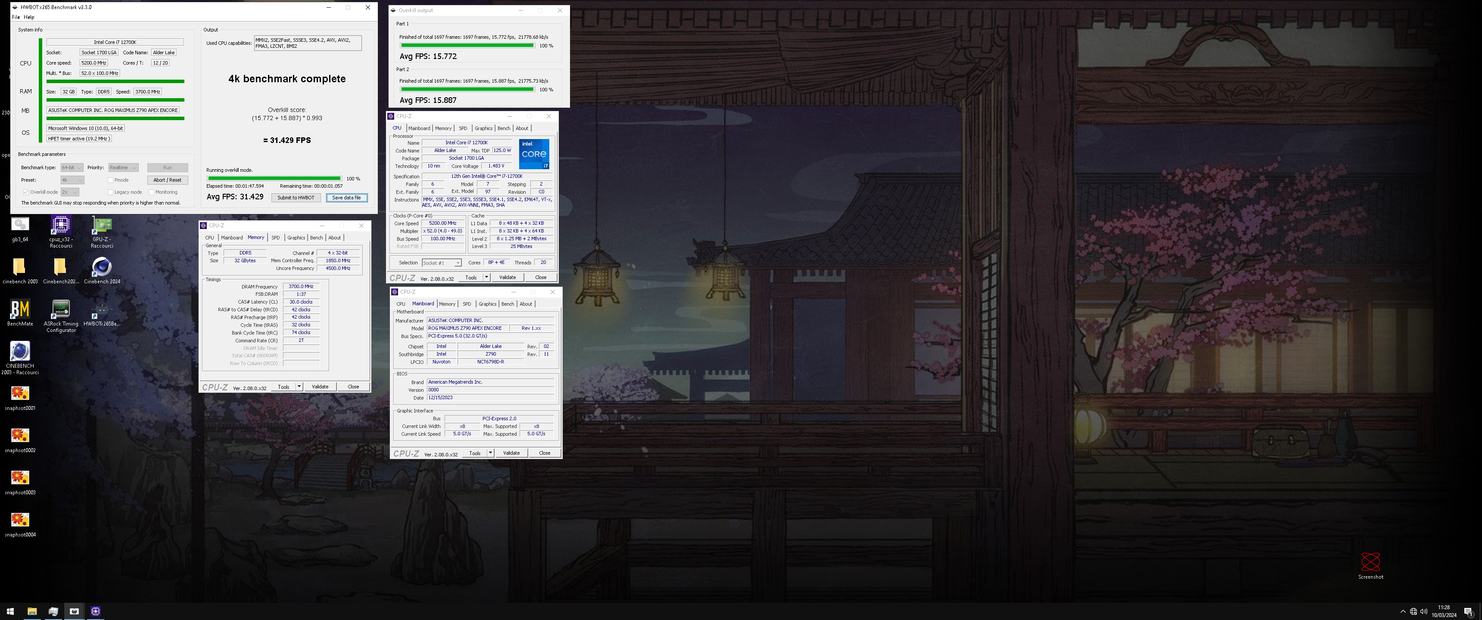The height and width of the screenshot is (620, 1482).
Task: Open the snaphsot0001 image file
Action: 20,397
